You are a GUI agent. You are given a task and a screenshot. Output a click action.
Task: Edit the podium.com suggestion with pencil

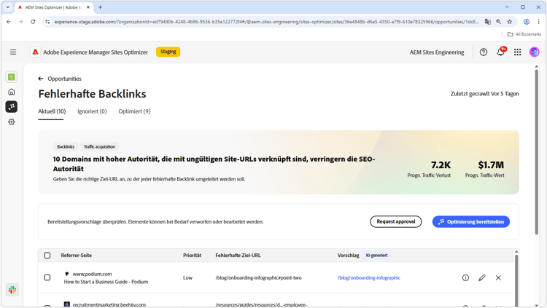[x=482, y=277]
